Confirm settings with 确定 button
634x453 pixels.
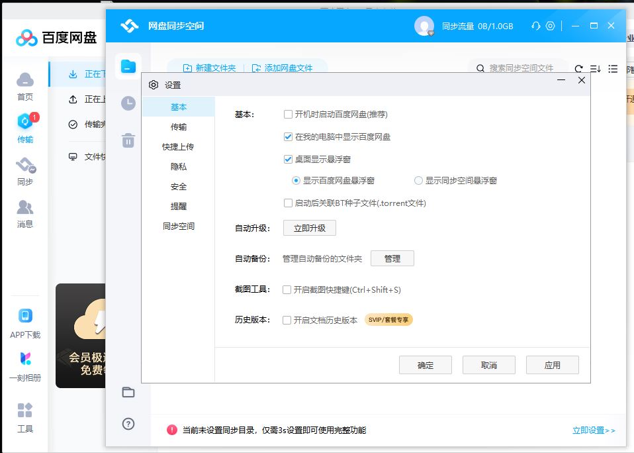tap(426, 365)
